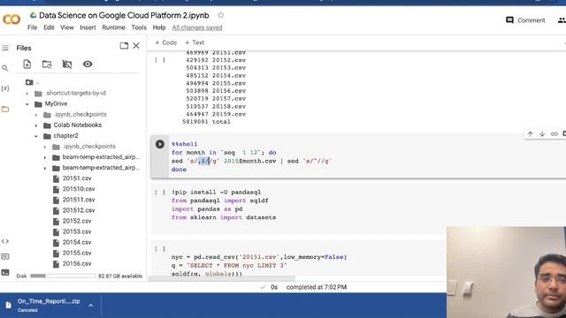Open code snippets sidebar icon
Image resolution: width=566 pixels, height=318 pixels.
(x=5, y=241)
